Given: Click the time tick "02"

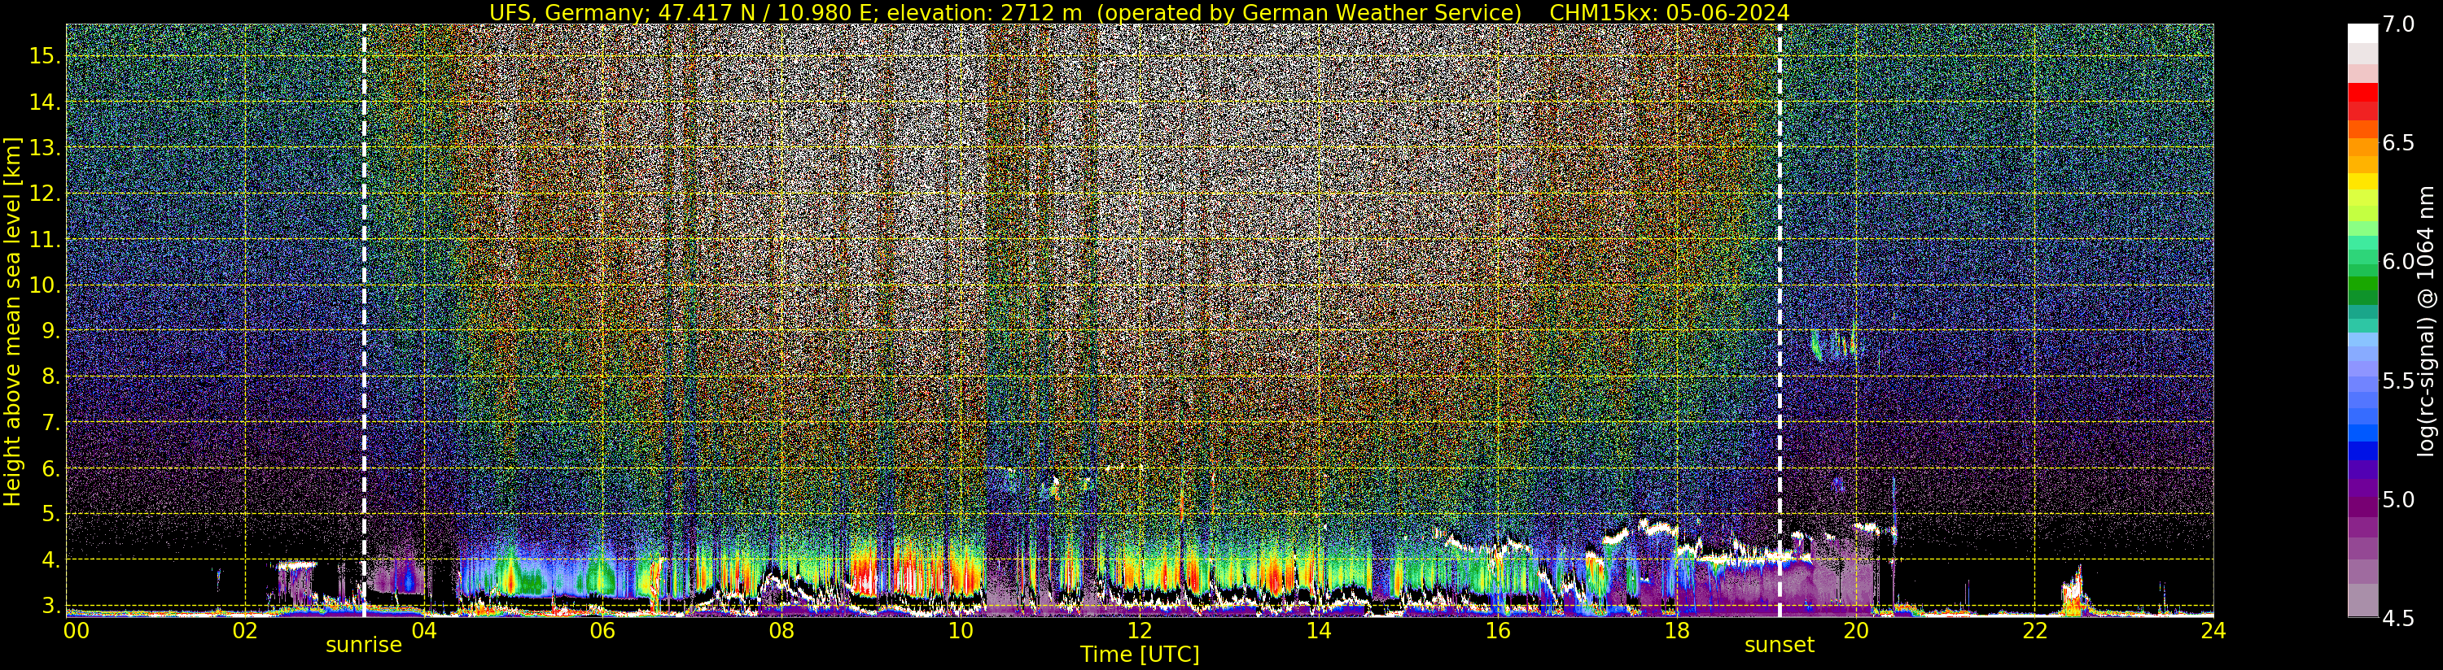Looking at the screenshot, I should pyautogui.click(x=245, y=630).
